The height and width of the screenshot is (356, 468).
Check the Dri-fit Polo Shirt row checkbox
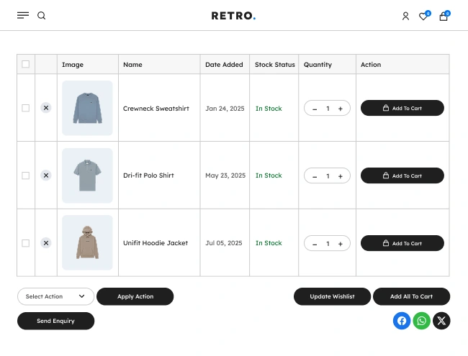tap(26, 175)
